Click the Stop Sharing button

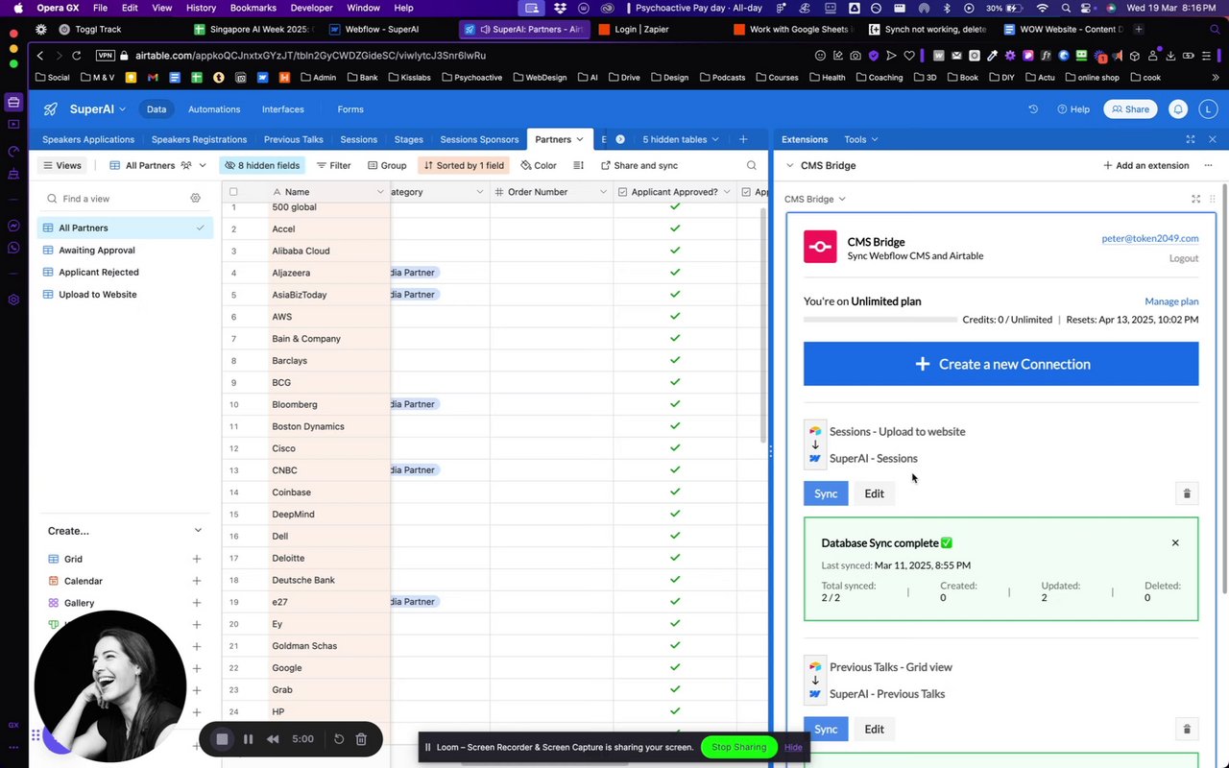click(738, 747)
